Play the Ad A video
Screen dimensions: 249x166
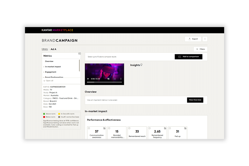(x=88, y=79)
